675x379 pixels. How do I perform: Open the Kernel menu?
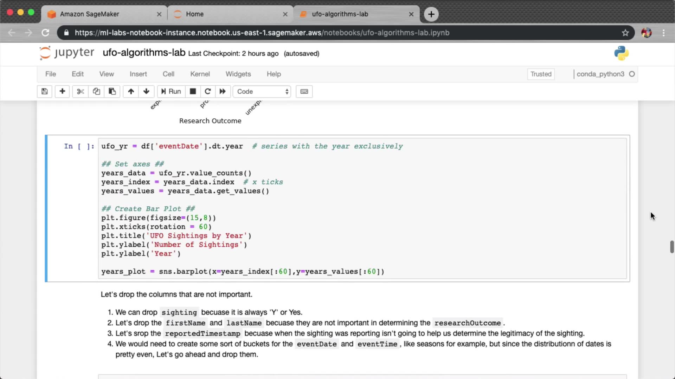click(x=200, y=74)
